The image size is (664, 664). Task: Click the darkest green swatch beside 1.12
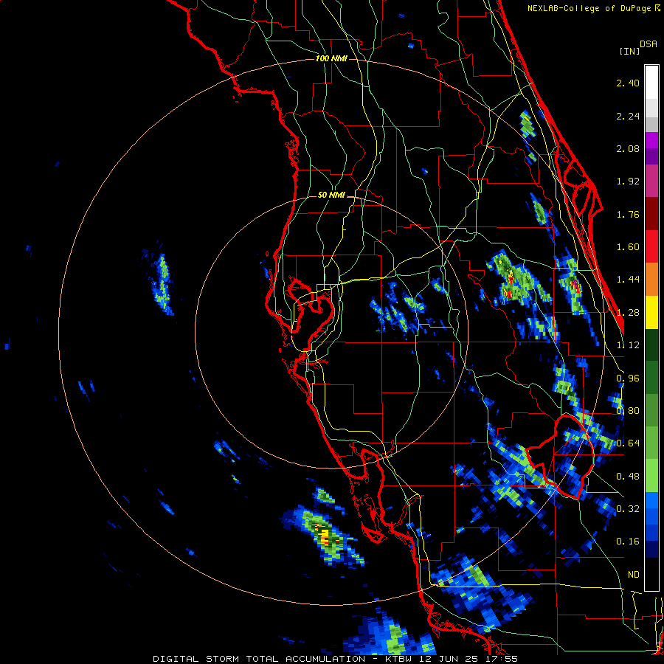(651, 345)
